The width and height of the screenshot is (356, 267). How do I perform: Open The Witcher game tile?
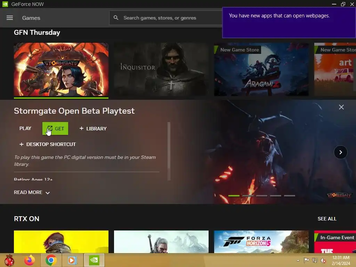[x=161, y=242]
